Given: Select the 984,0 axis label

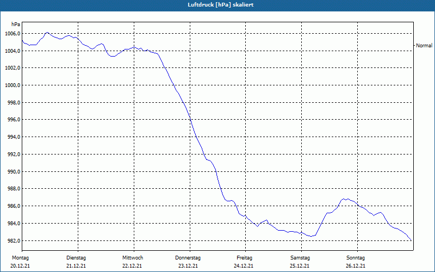Looking at the screenshot, I should (14, 223).
